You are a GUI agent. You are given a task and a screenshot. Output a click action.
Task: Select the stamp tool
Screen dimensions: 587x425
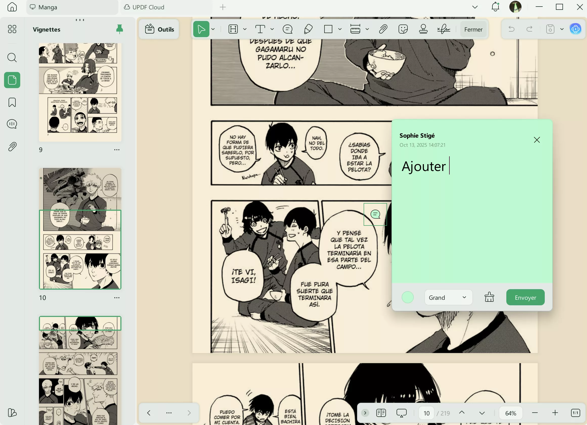pos(423,29)
